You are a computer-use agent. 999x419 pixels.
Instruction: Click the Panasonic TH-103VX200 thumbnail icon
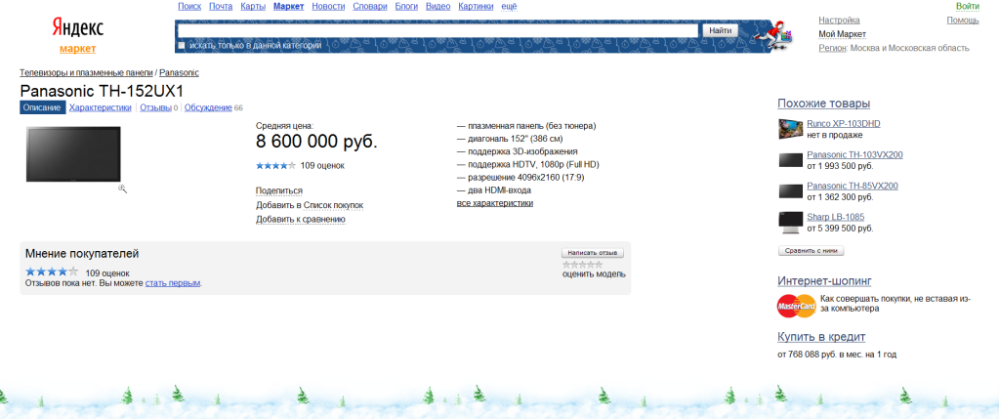click(x=790, y=159)
